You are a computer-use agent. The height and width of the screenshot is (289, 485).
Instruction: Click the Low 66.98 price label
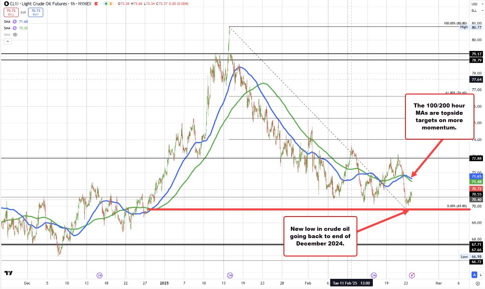coord(471,256)
